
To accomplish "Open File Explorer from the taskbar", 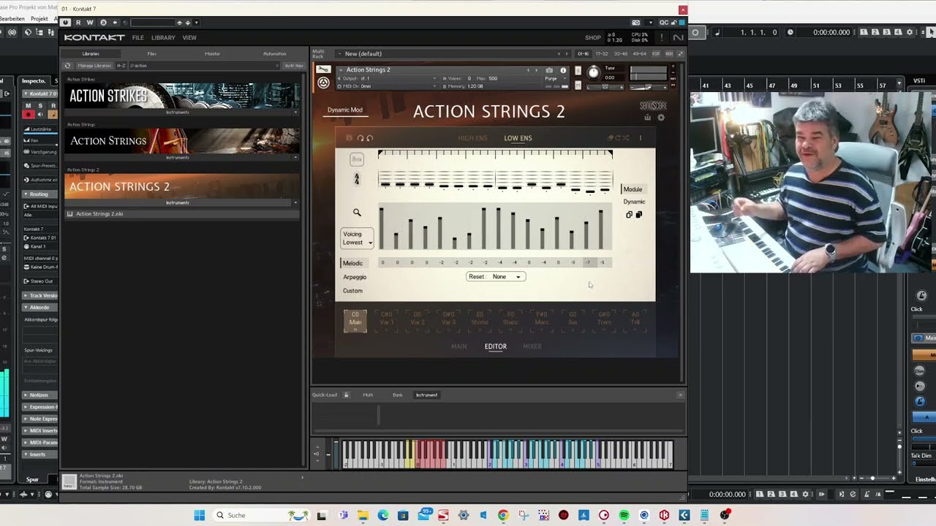I will tap(363, 515).
